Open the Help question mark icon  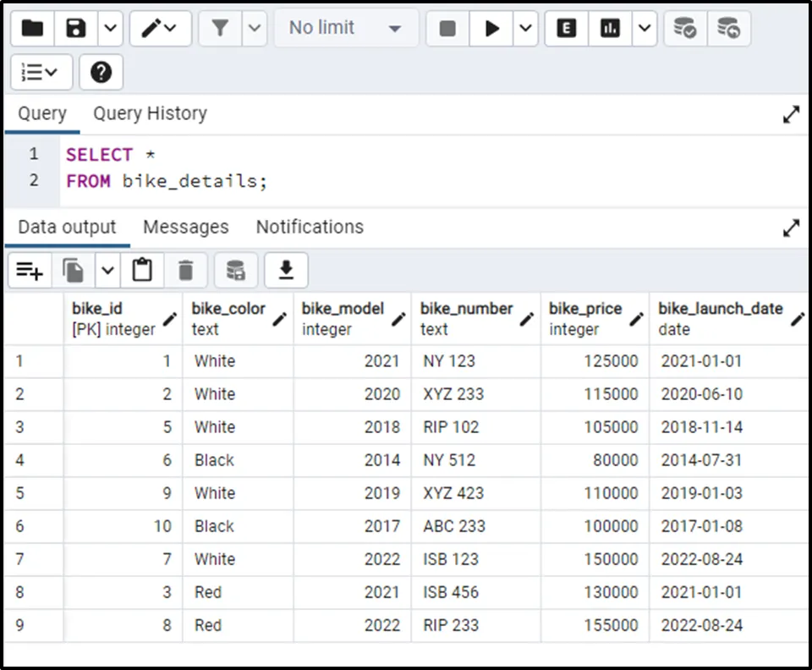click(x=101, y=73)
